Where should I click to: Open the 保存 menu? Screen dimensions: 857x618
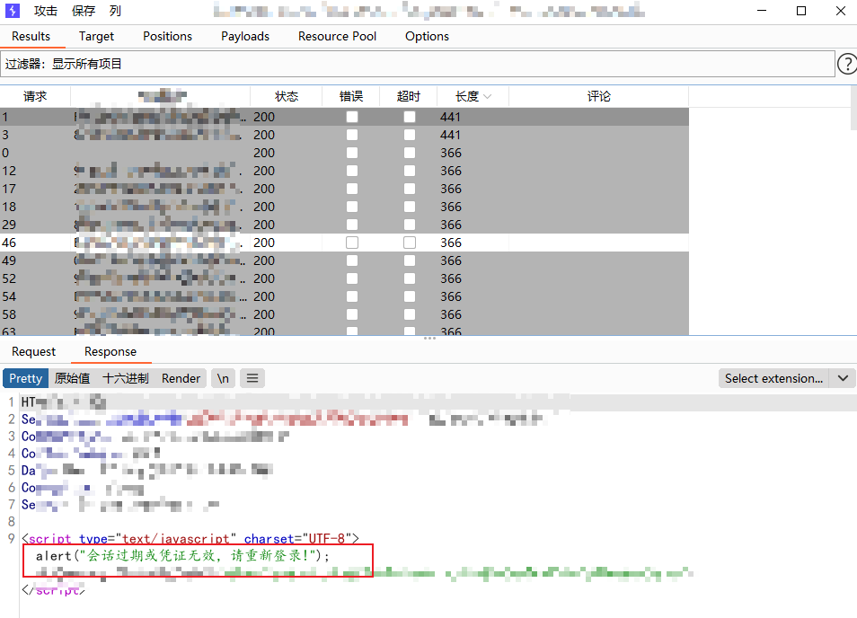pos(84,12)
